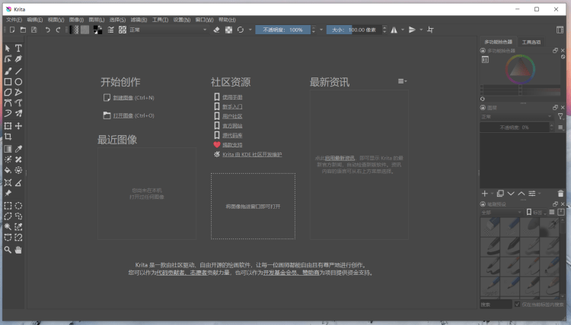
Task: Select the Fill bucket tool
Action: pos(8,170)
